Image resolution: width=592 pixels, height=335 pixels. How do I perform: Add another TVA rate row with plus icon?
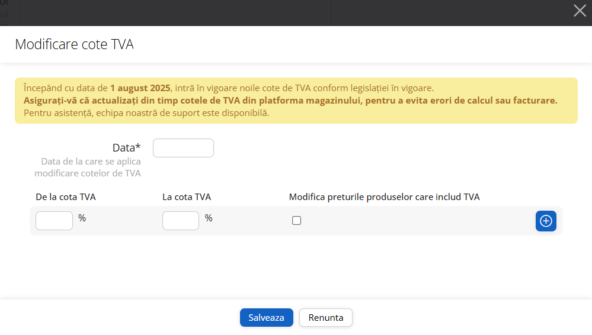coord(546,221)
